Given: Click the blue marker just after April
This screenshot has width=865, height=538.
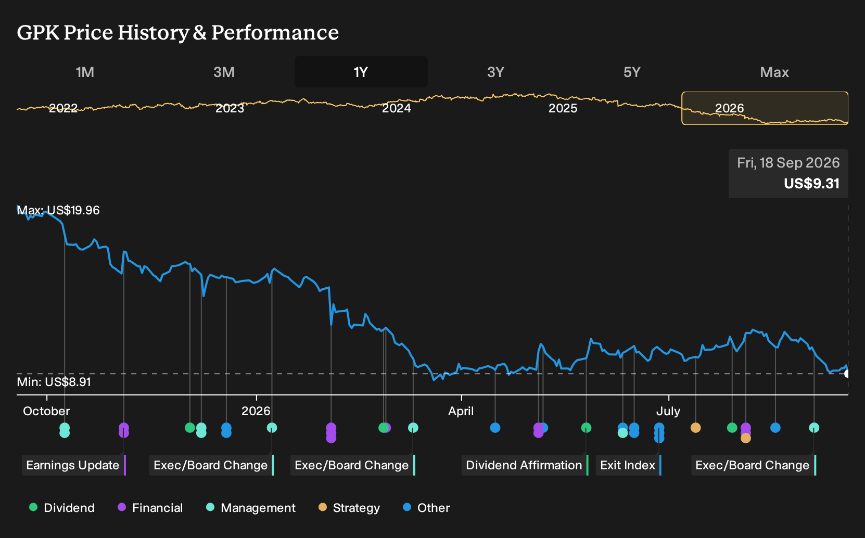Looking at the screenshot, I should tap(495, 428).
